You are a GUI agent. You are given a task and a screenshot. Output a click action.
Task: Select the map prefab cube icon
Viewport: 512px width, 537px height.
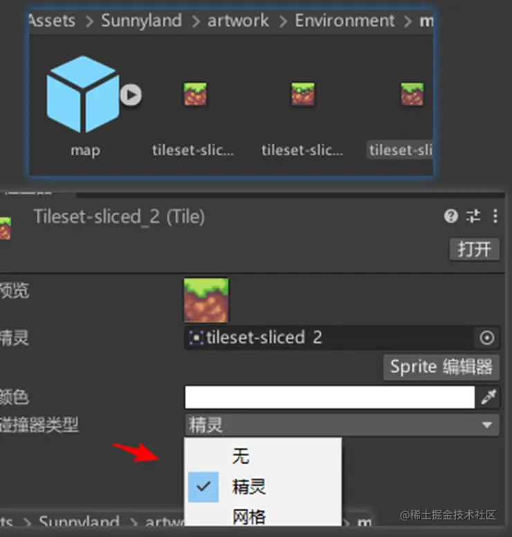click(x=83, y=94)
